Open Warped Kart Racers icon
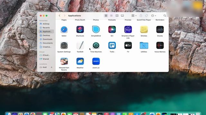Screen dimensions: 206x115 point(64,61)
